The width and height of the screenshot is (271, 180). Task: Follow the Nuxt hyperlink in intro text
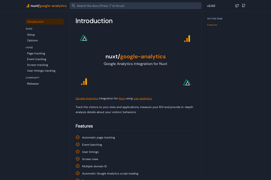click(x=122, y=98)
